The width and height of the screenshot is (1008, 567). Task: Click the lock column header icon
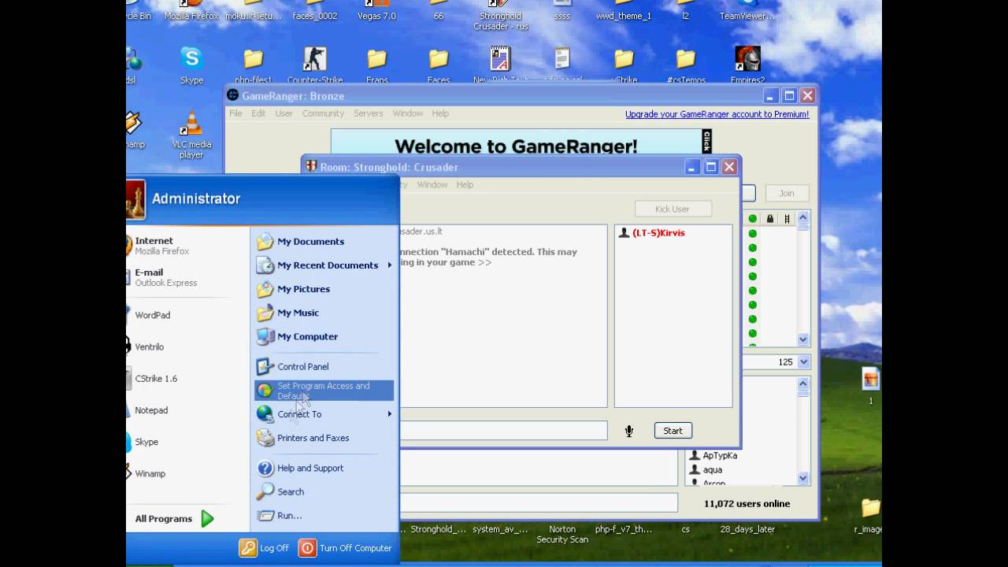coord(769,219)
